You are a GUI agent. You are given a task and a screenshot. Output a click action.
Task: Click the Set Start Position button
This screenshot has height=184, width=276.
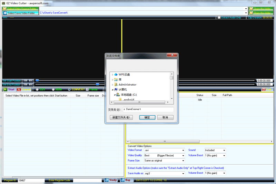(12, 81)
